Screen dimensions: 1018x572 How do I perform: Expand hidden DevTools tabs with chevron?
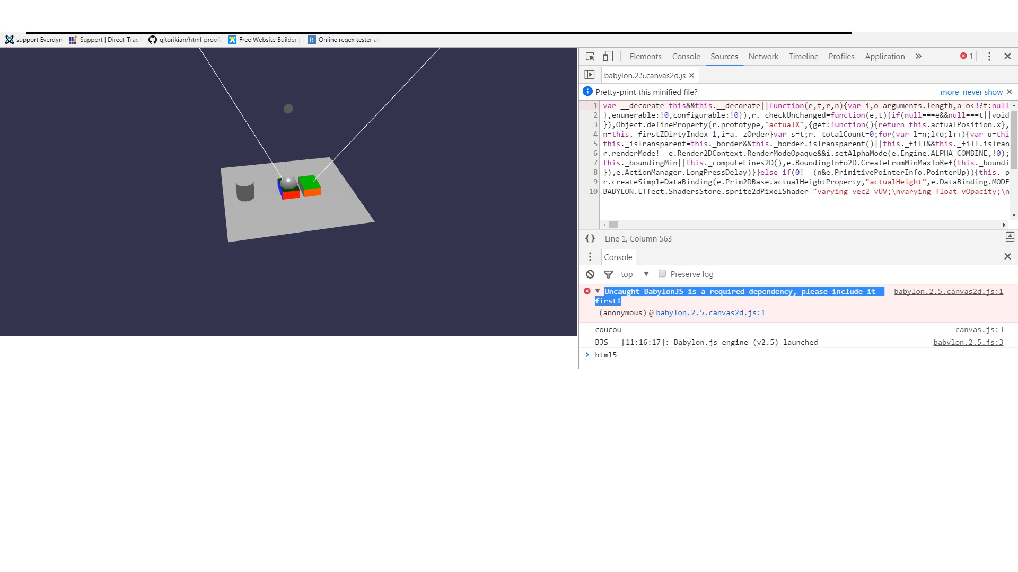pyautogui.click(x=918, y=56)
